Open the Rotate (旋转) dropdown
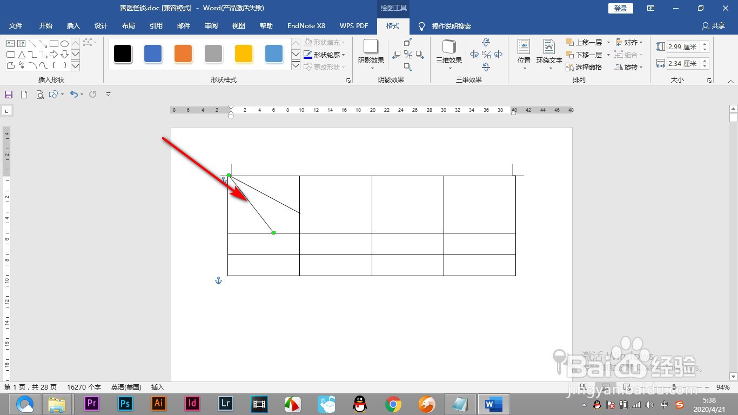The height and width of the screenshot is (415, 738). 629,67
